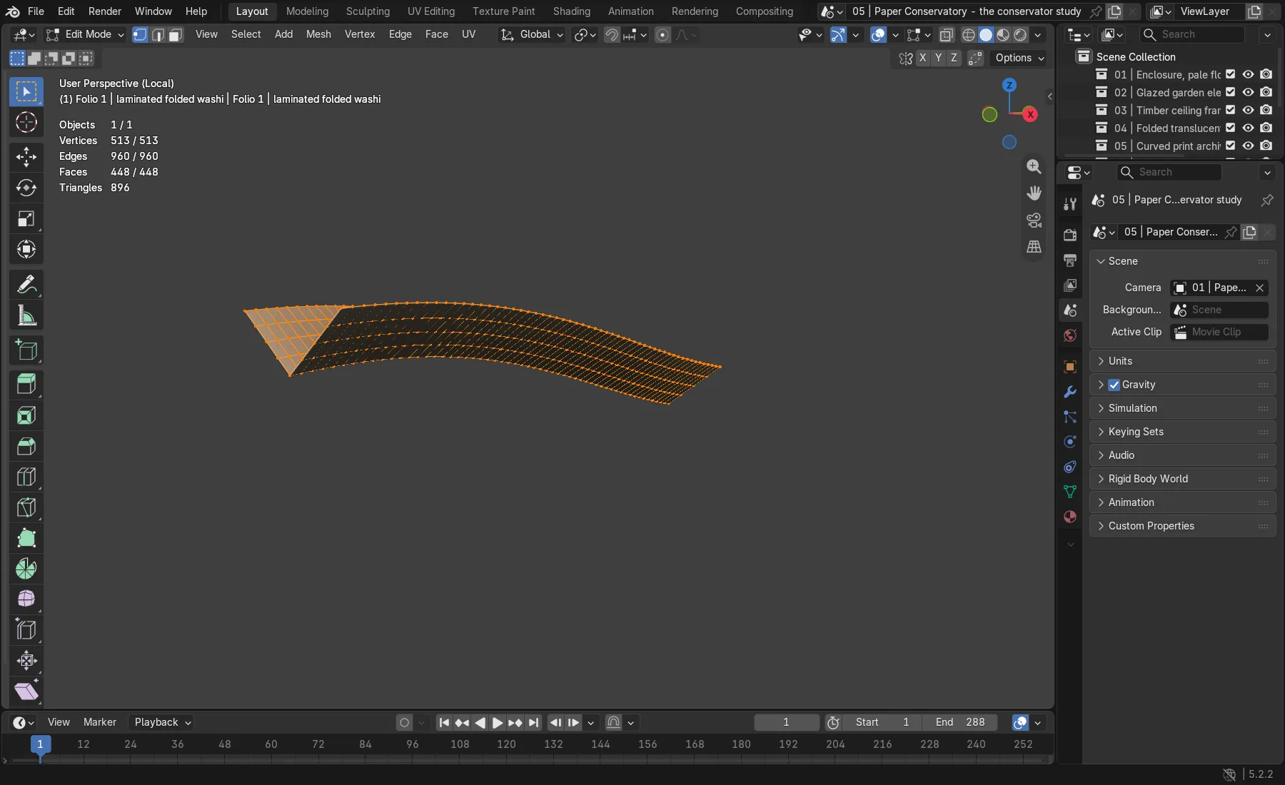Open the Material properties tab
The height and width of the screenshot is (785, 1285).
point(1069,517)
